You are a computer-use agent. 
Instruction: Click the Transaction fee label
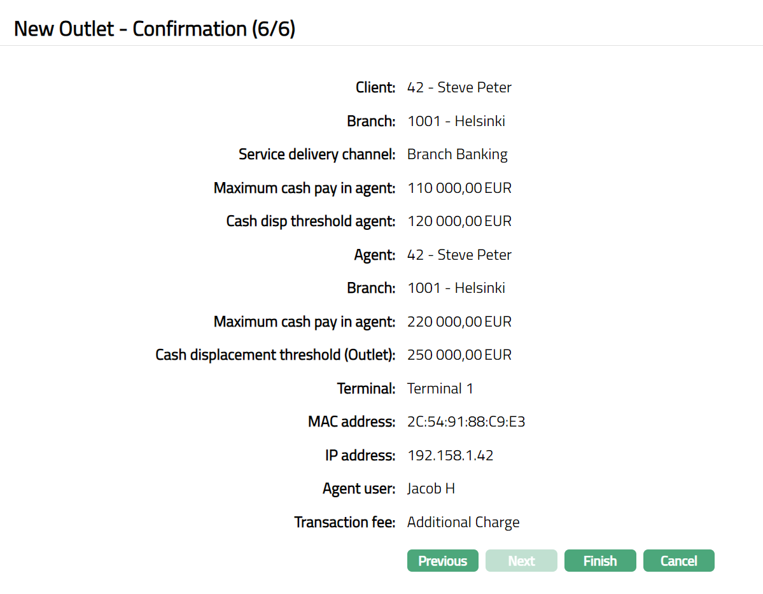(x=344, y=522)
